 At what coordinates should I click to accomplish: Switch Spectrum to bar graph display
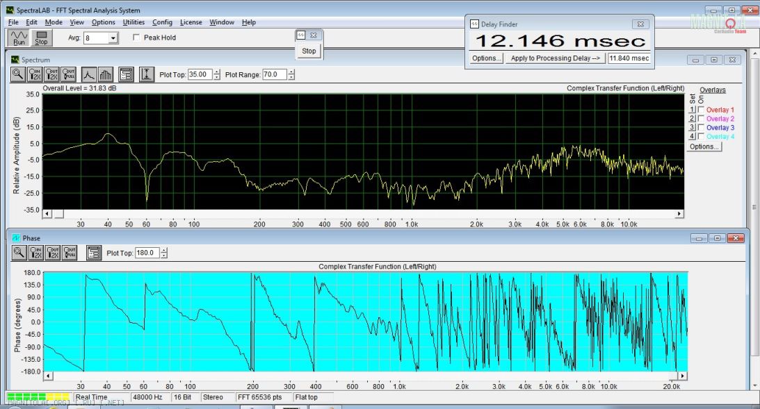[x=105, y=74]
